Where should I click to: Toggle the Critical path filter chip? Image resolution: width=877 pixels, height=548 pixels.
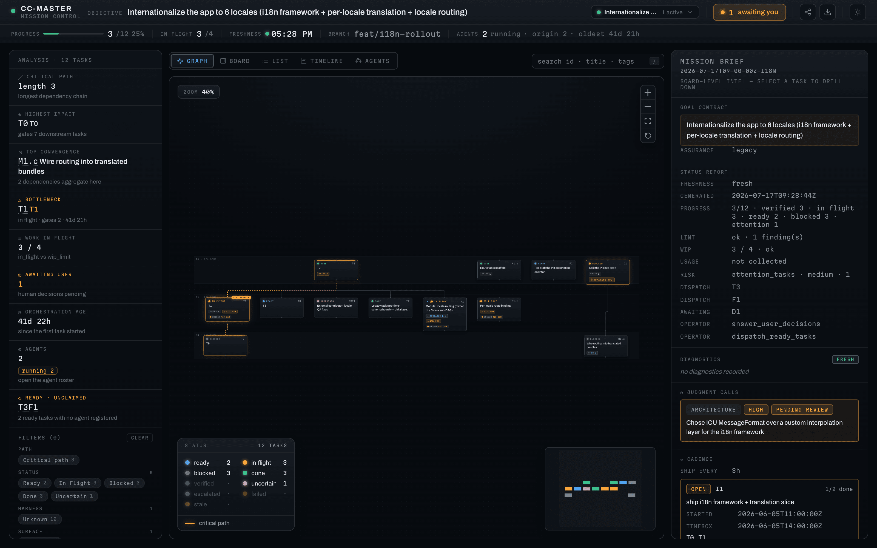coord(49,460)
